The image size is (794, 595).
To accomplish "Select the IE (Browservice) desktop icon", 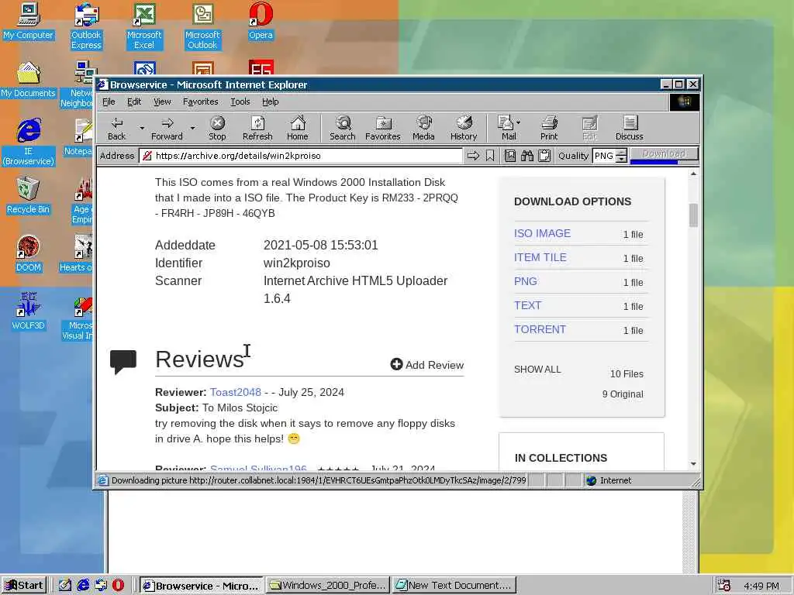I will pyautogui.click(x=29, y=143).
